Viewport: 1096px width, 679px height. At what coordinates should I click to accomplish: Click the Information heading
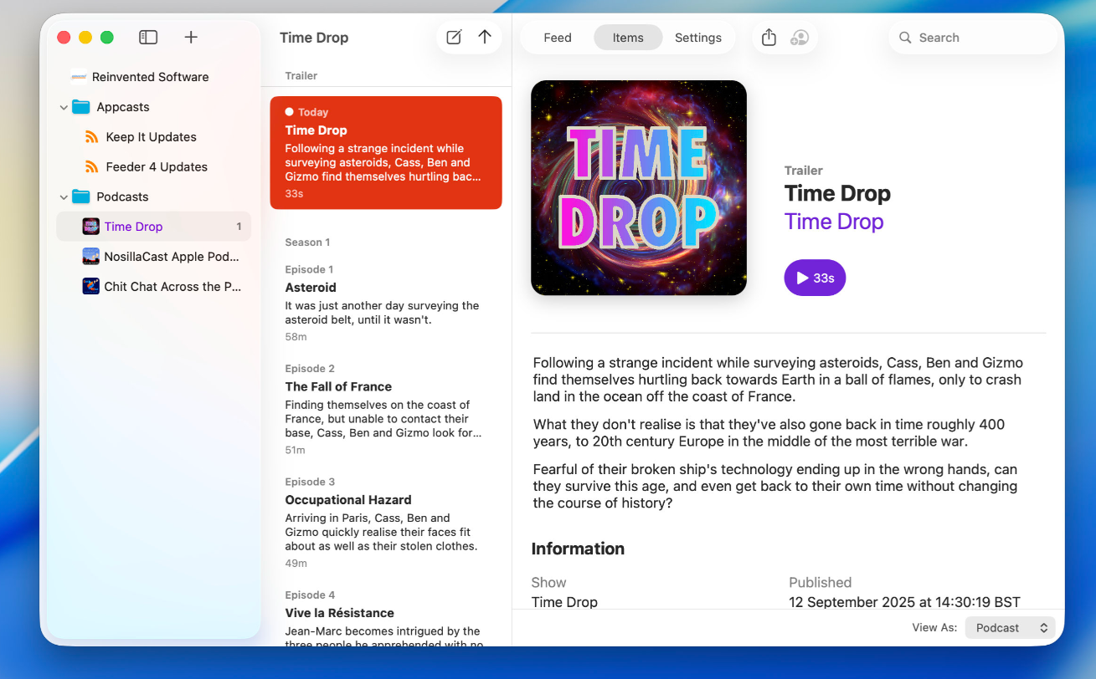click(578, 549)
